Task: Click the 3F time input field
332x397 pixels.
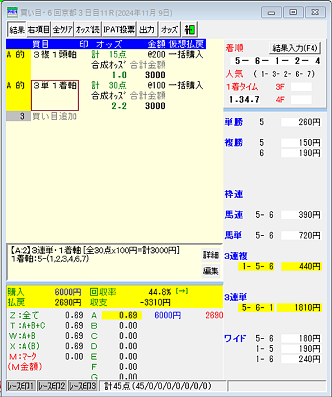Action: pos(301,87)
